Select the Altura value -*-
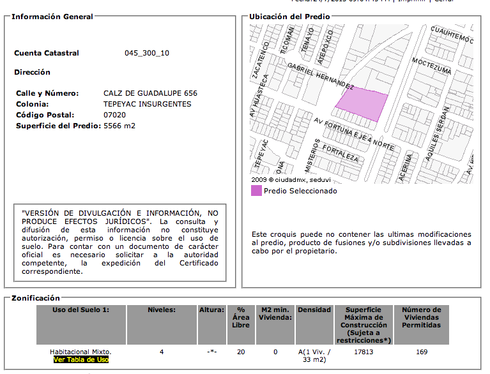This screenshot has width=490, height=374. coord(212,352)
